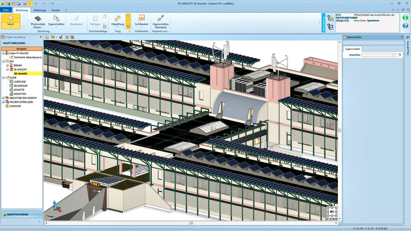
Task: Click the Objektfilter edit icon
Action: [399, 55]
